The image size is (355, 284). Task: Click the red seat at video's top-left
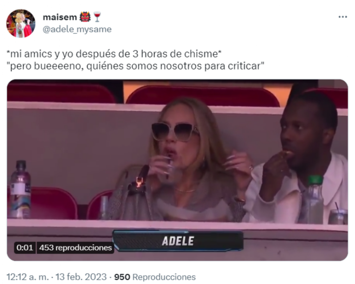click(x=61, y=93)
